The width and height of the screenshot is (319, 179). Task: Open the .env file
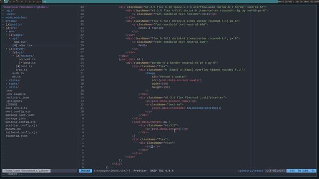[x=9, y=90]
